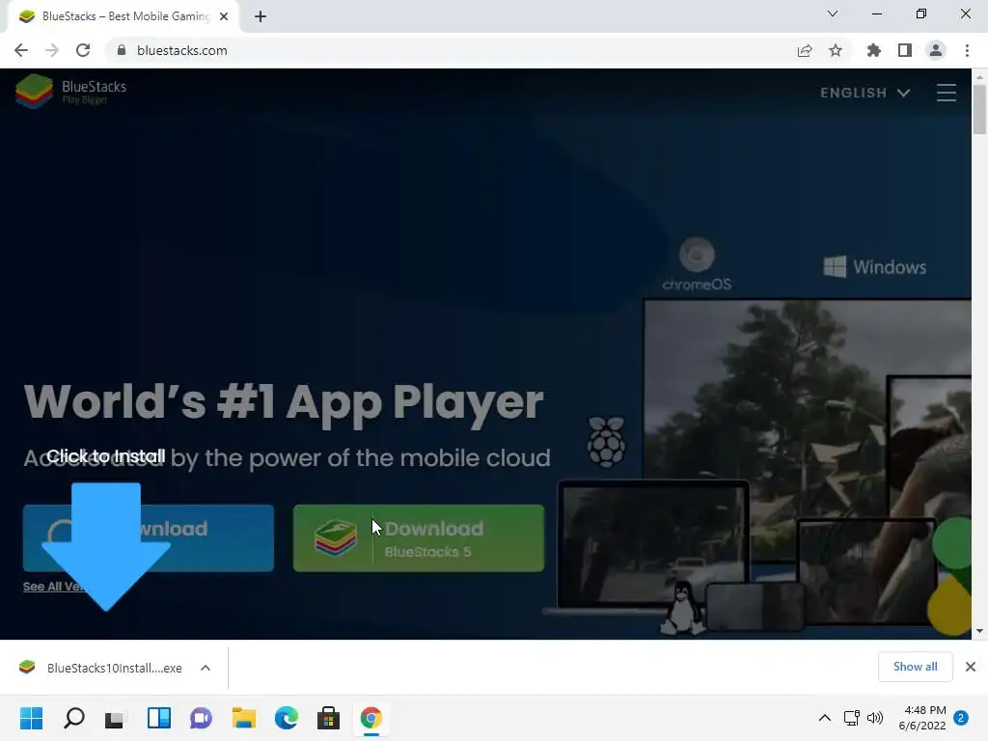Screen dimensions: 988x741
Task: Open volume control in system tray
Action: point(874,718)
